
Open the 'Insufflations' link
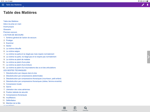point(11,98)
